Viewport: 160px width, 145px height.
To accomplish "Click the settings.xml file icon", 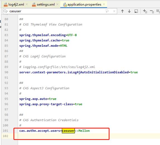I will coord(34,5).
